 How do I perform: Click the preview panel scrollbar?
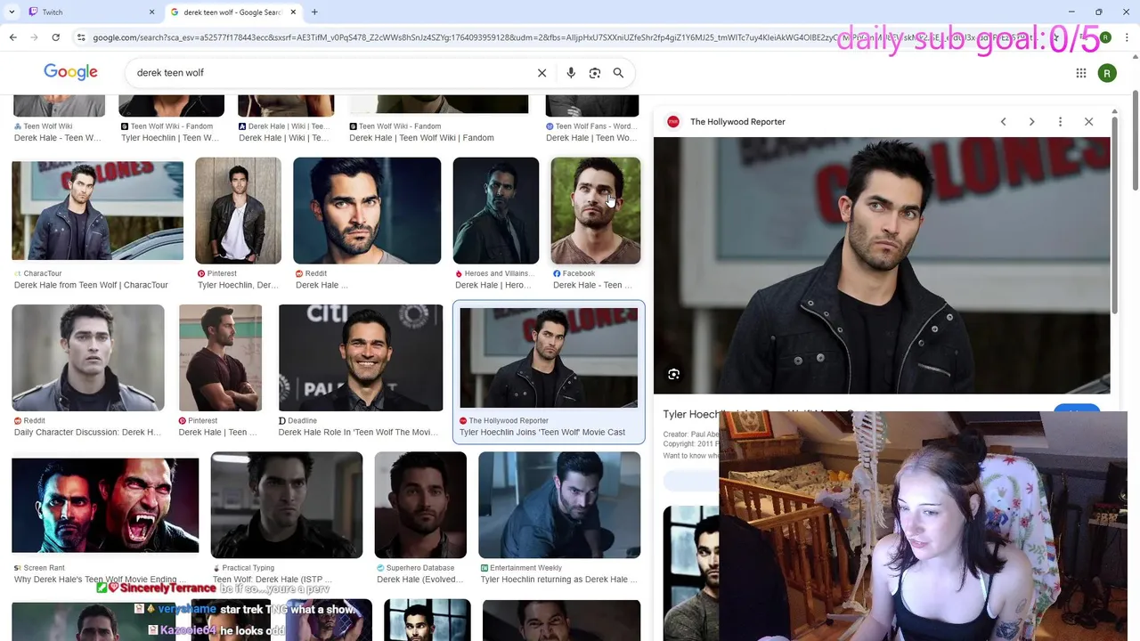1115,214
